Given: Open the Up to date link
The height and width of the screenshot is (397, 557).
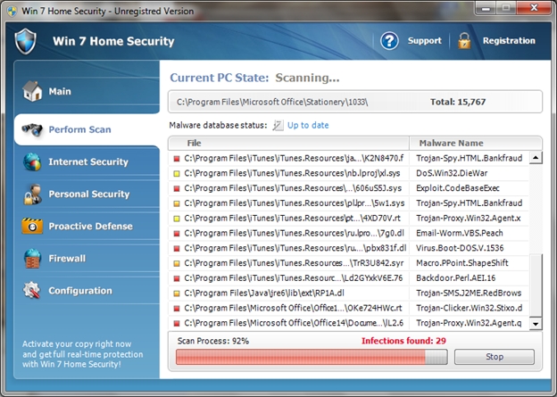Looking at the screenshot, I should pos(308,126).
